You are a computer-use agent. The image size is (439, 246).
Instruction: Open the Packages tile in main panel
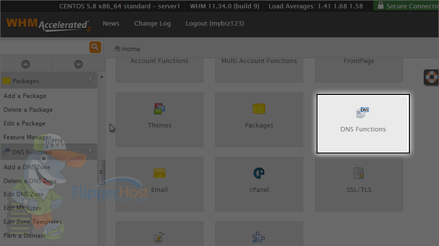tap(259, 120)
